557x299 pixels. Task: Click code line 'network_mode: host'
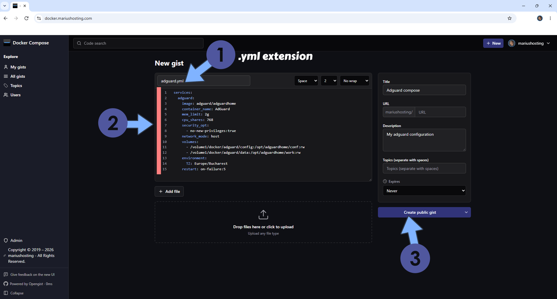pos(201,136)
